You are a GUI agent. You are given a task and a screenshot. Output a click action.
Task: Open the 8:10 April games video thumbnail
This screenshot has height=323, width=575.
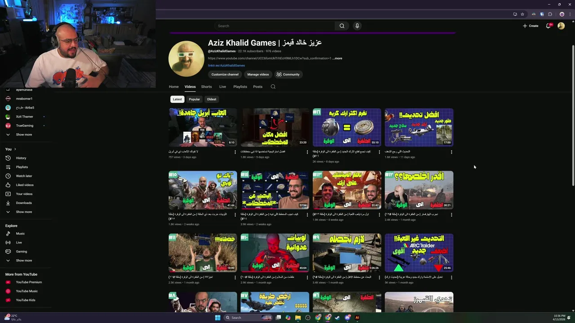203,127
